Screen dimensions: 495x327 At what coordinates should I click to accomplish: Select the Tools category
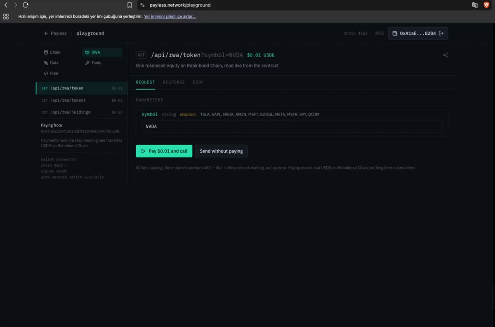[x=93, y=63]
